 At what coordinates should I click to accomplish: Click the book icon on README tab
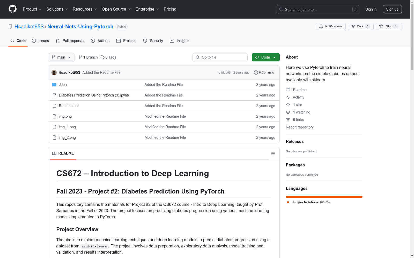pos(54,153)
